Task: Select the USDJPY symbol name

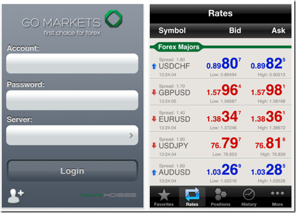Action: point(173,146)
